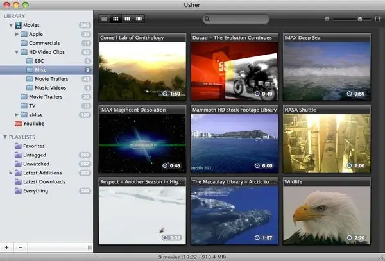Collapse the Movies library tree
The width and height of the screenshot is (385, 261).
click(x=11, y=25)
